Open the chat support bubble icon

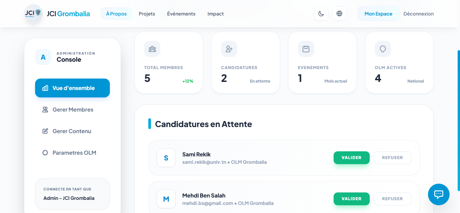click(439, 194)
